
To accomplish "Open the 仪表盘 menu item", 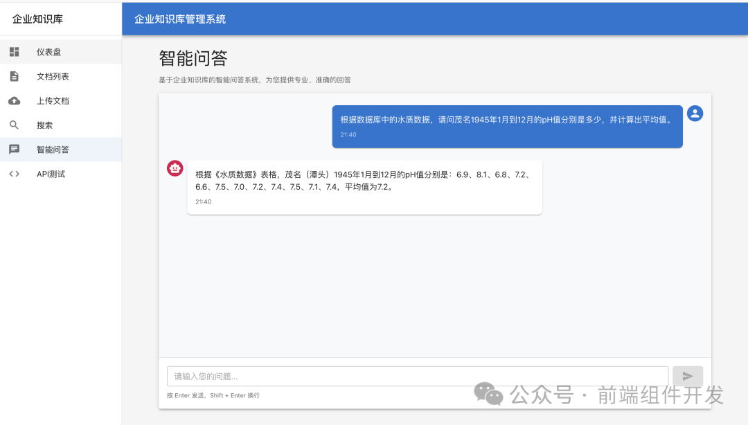I will 60,52.
